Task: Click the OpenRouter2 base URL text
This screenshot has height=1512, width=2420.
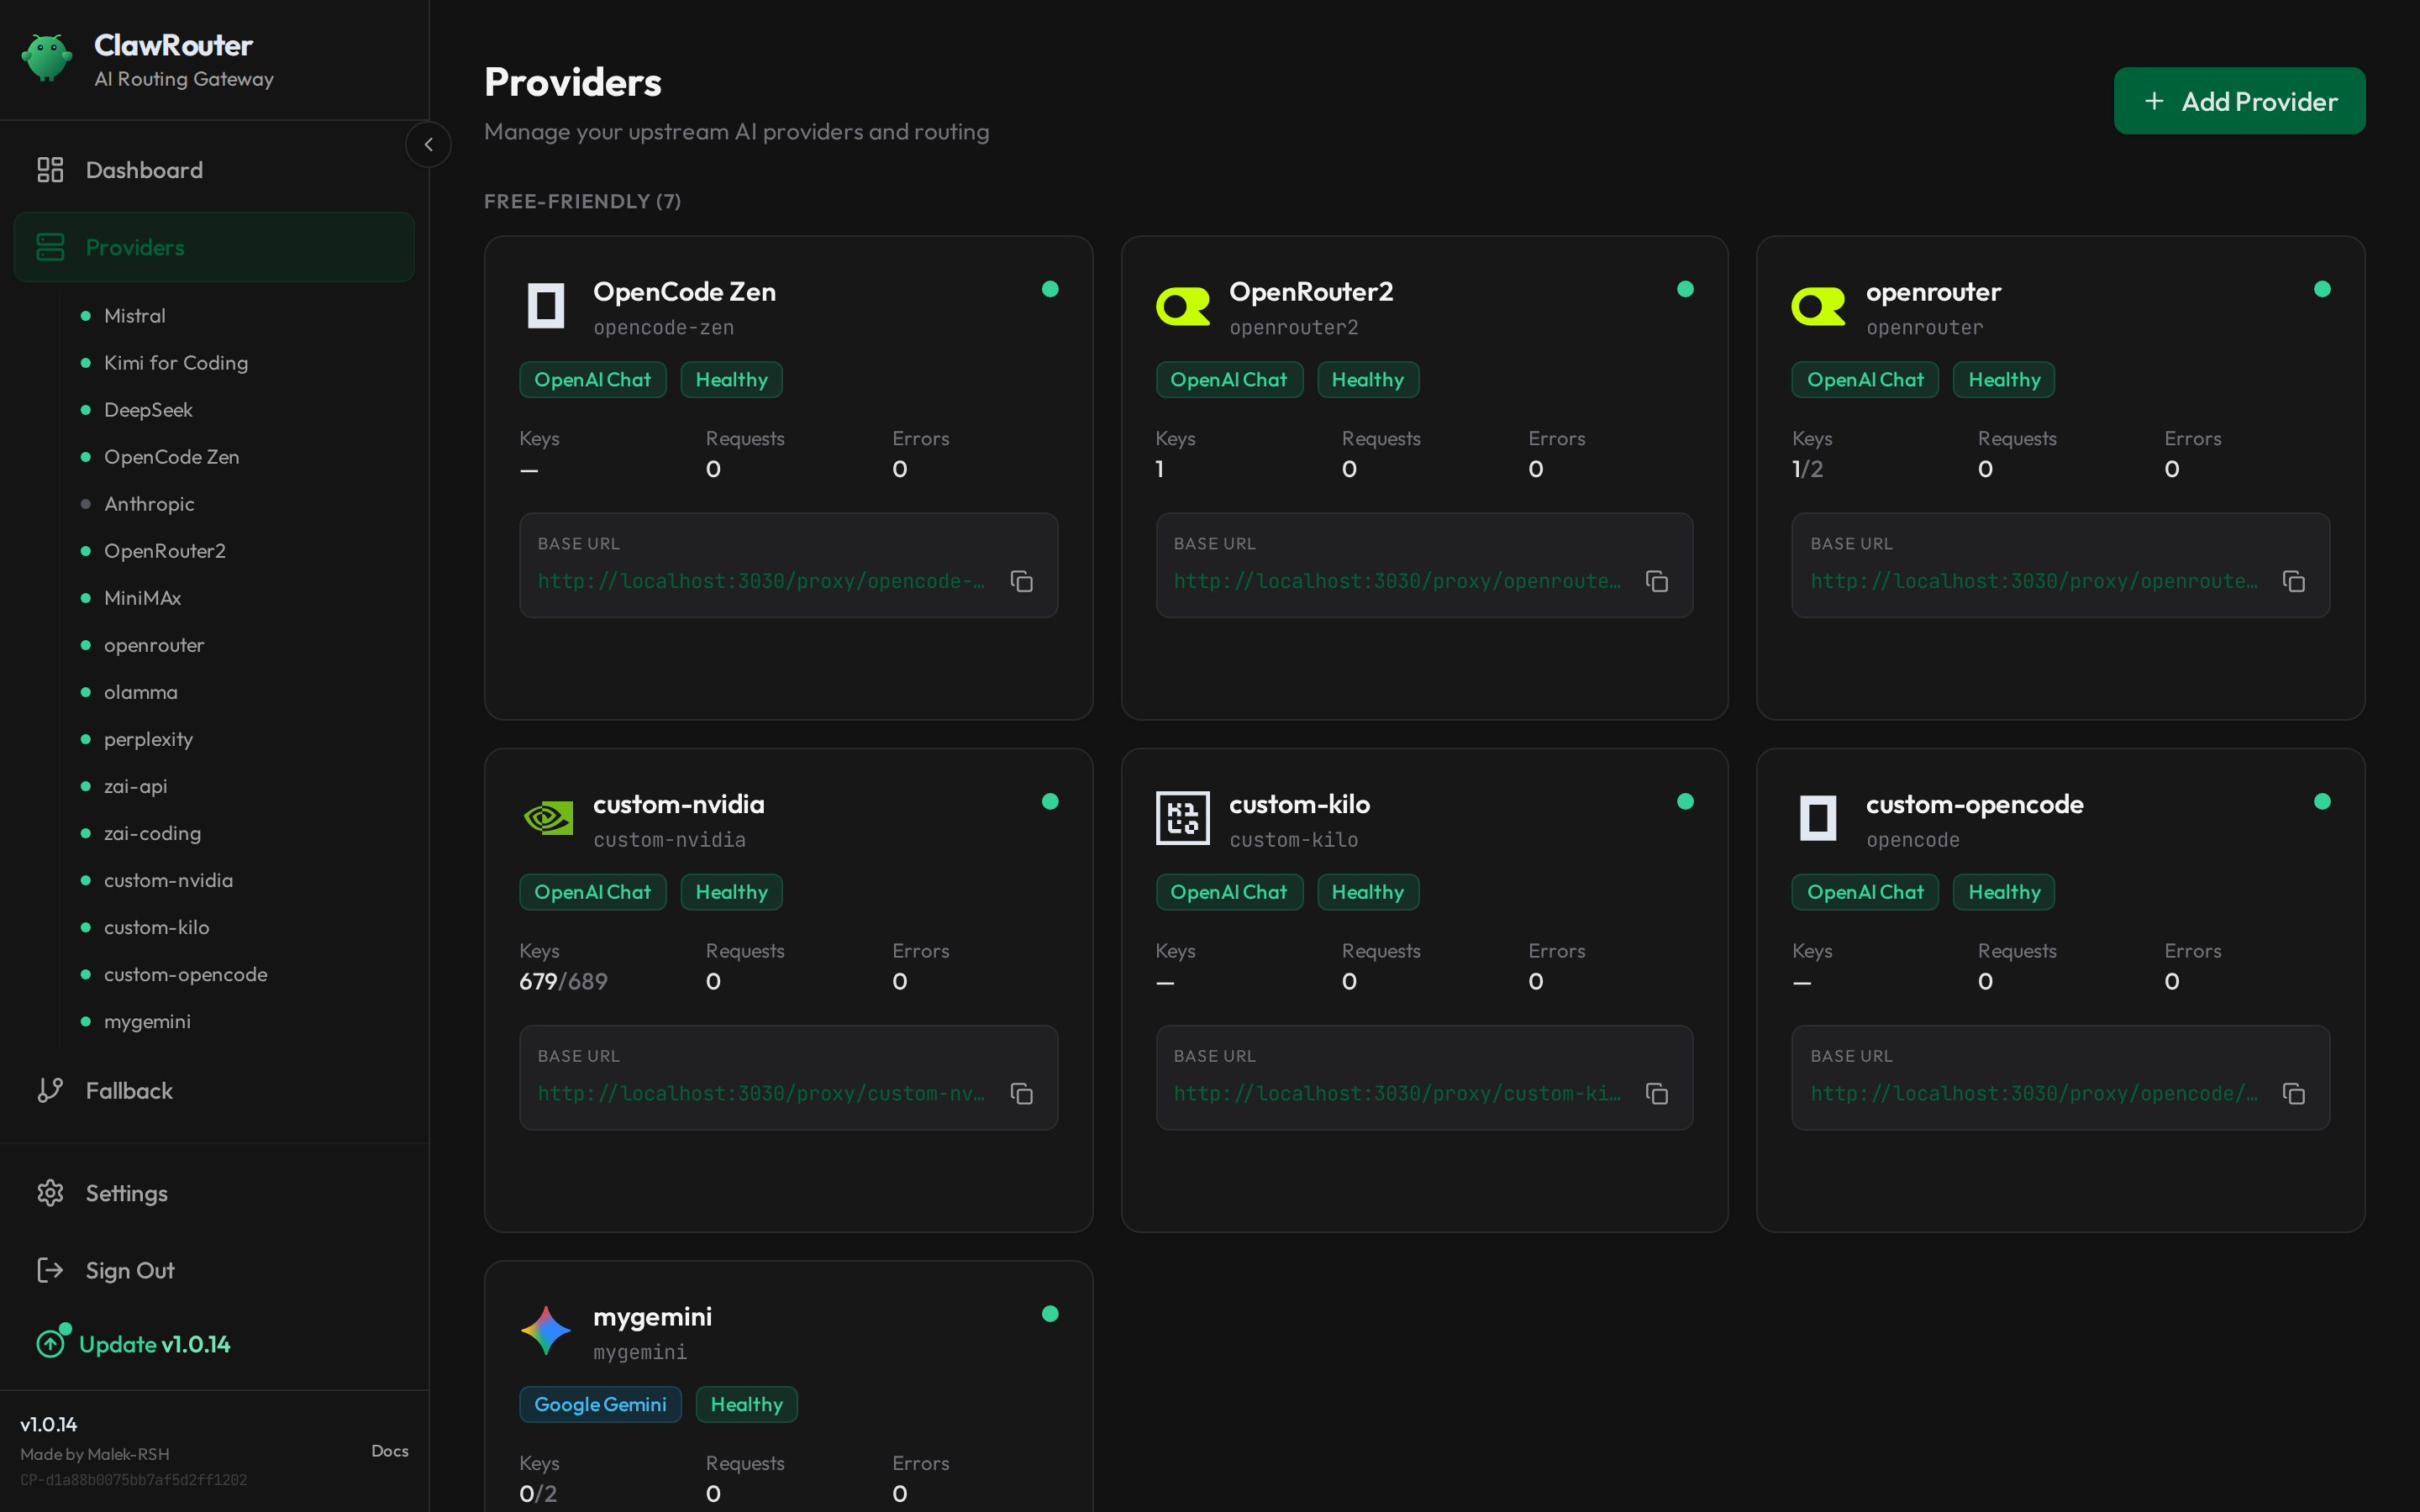Action: click(x=1397, y=581)
